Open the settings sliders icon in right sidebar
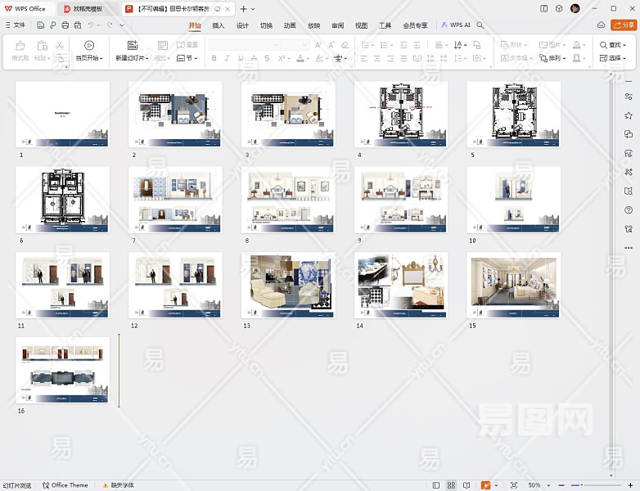 (x=629, y=97)
